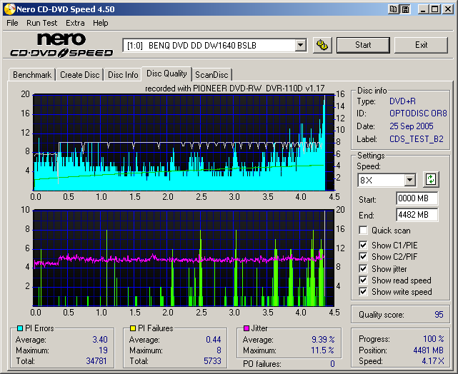This screenshot has width=458, height=374.
Task: Click the magenta Jitter legend square
Action: tap(247, 329)
